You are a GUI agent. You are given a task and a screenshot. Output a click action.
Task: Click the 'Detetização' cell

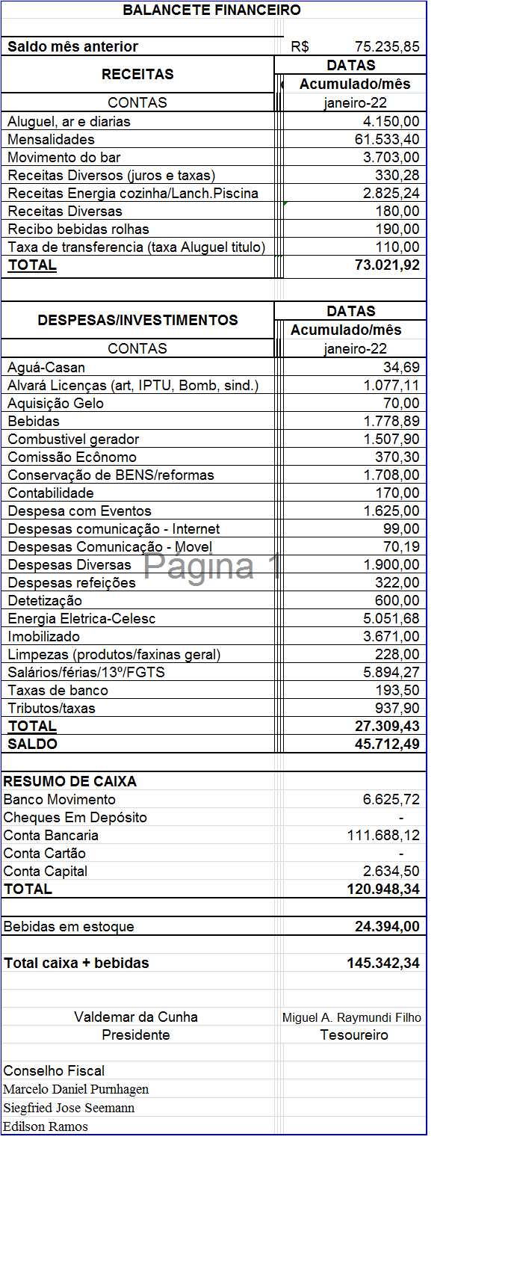137,600
